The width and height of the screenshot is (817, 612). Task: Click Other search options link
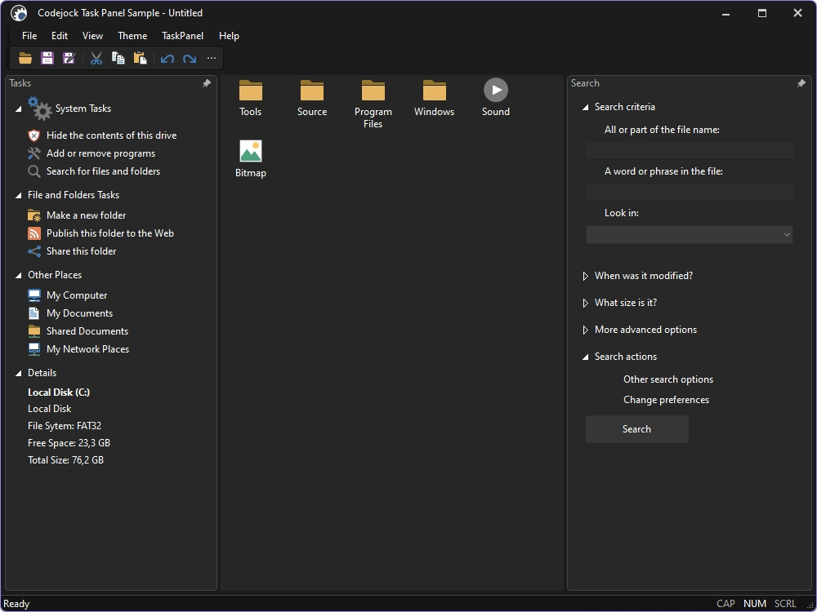(x=668, y=379)
